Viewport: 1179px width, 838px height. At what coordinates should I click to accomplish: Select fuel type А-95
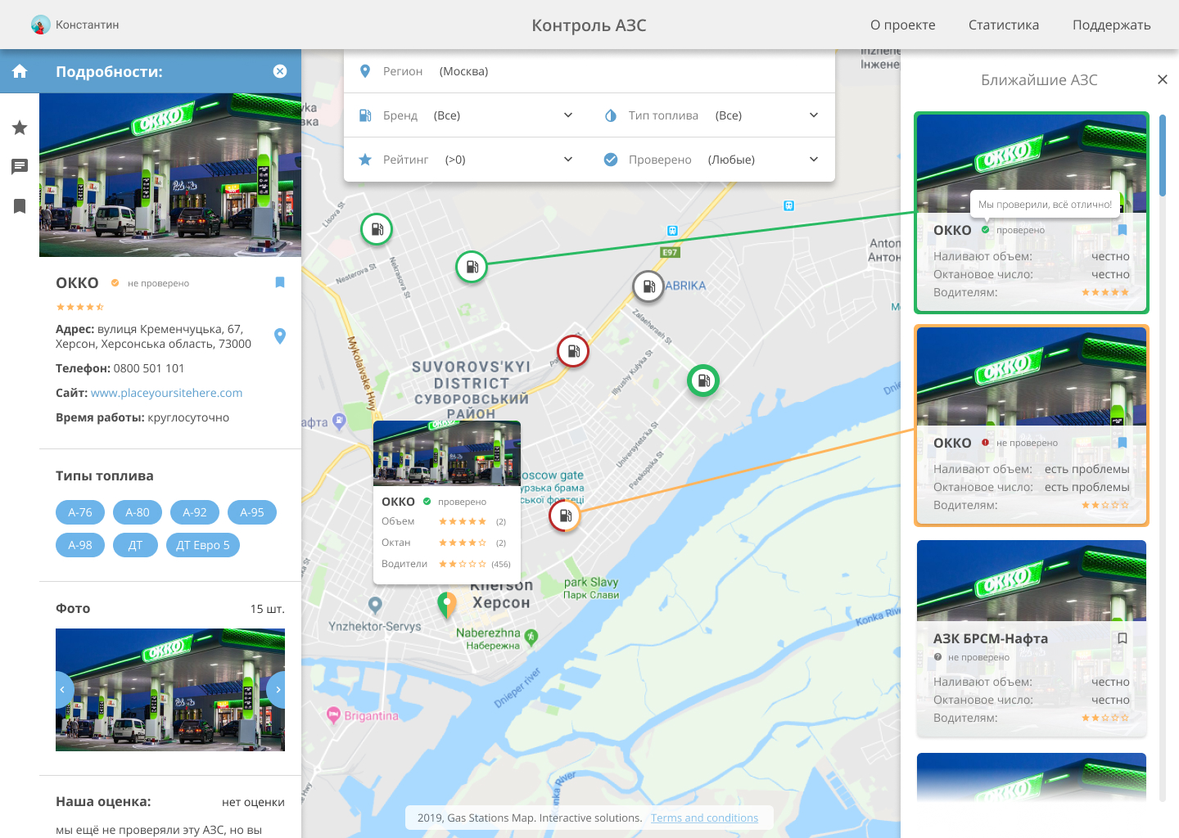click(252, 512)
